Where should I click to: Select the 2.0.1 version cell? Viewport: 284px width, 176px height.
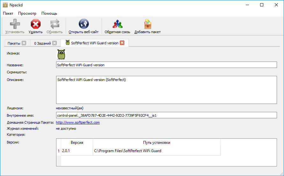coord(77,151)
